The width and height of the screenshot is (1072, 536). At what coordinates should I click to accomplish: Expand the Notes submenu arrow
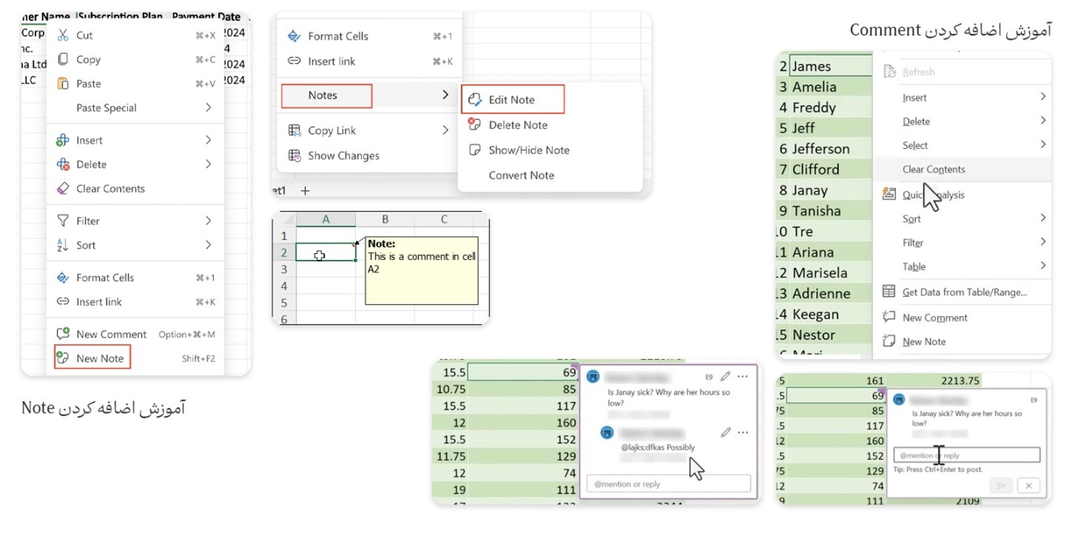445,96
